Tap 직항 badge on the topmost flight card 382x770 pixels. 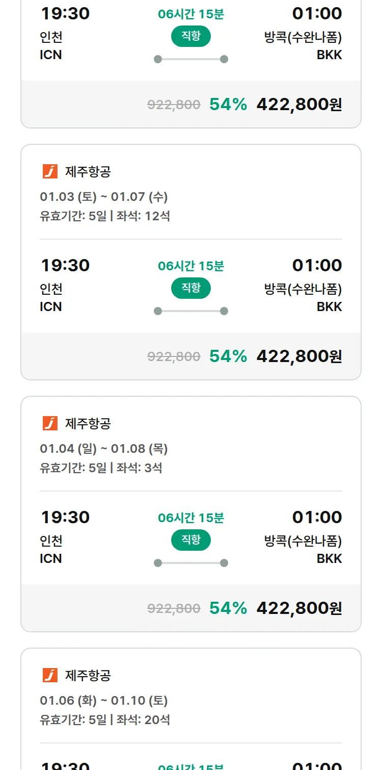pyautogui.click(x=191, y=36)
